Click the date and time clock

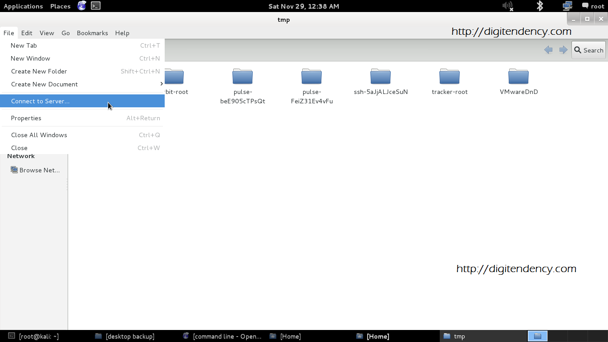click(304, 6)
